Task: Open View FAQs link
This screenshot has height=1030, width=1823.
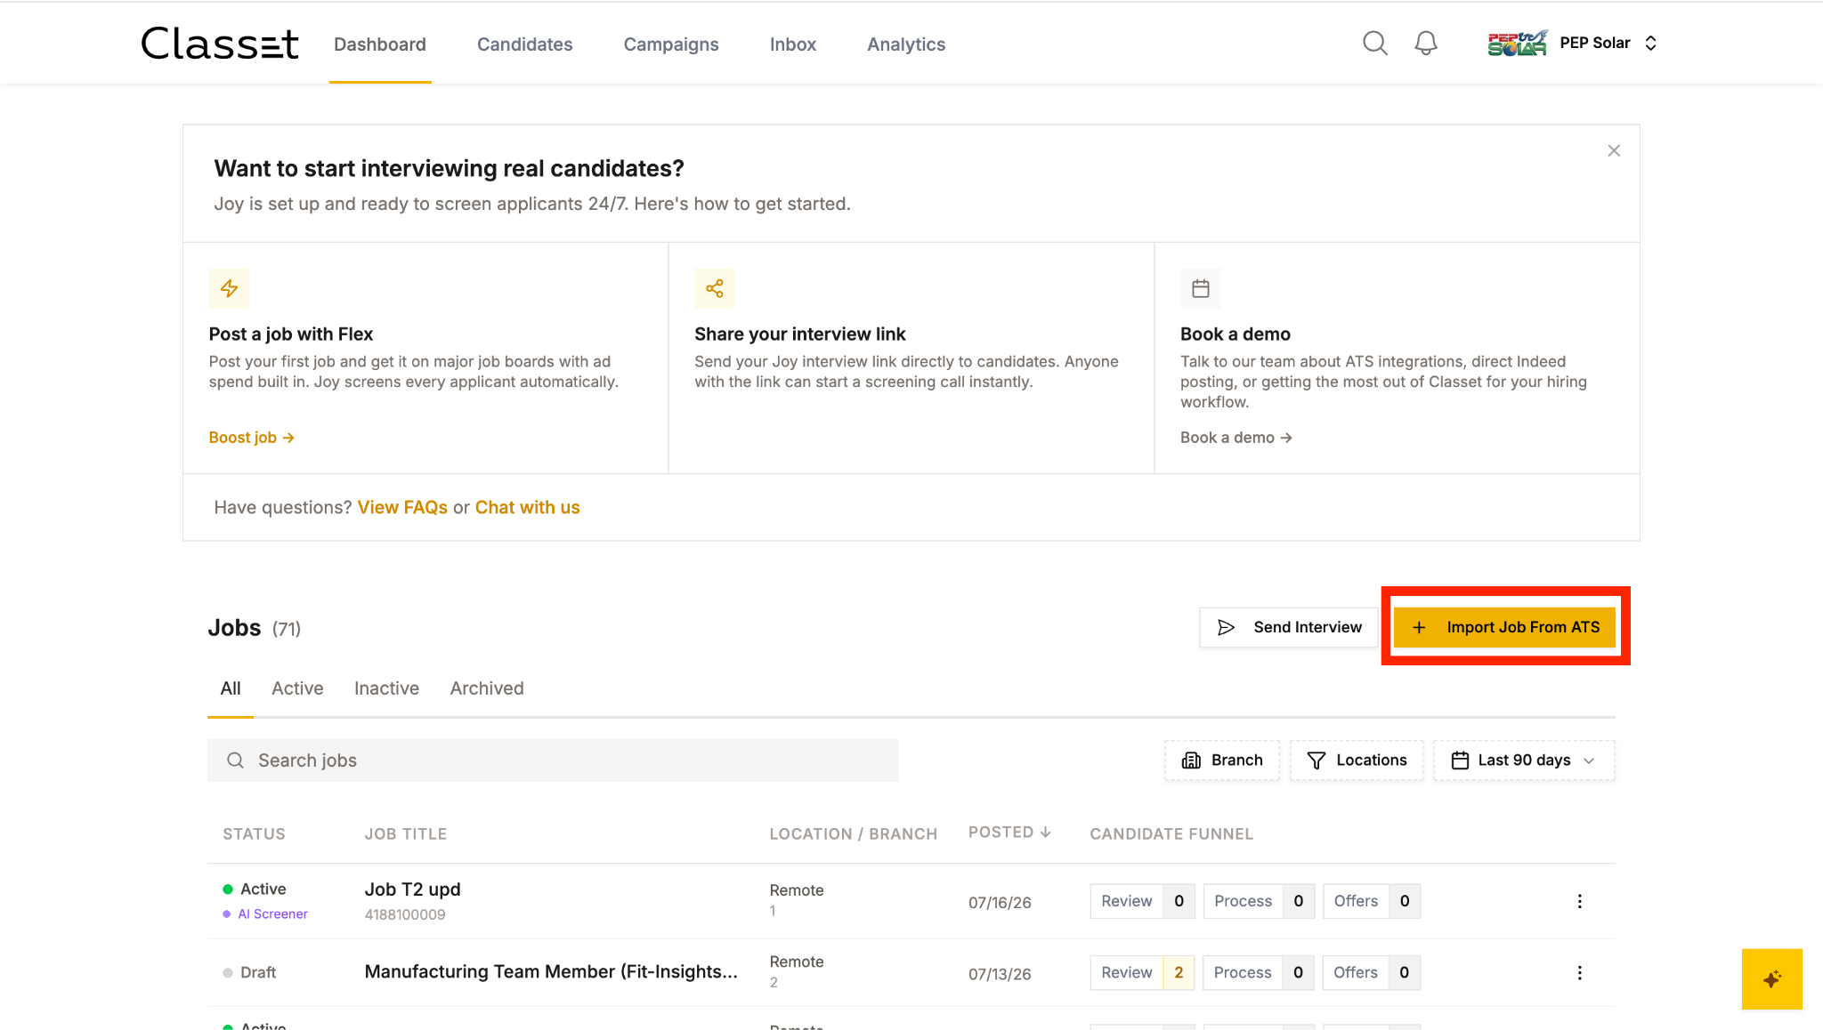Action: tap(402, 507)
